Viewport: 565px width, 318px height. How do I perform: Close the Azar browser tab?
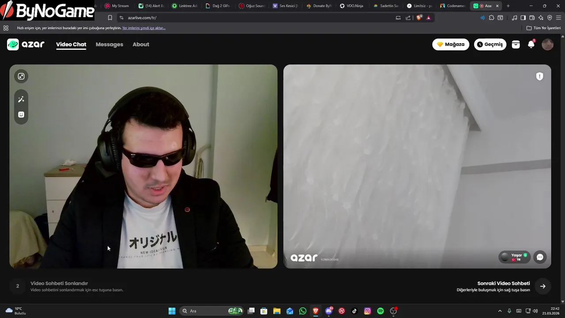tap(497, 6)
